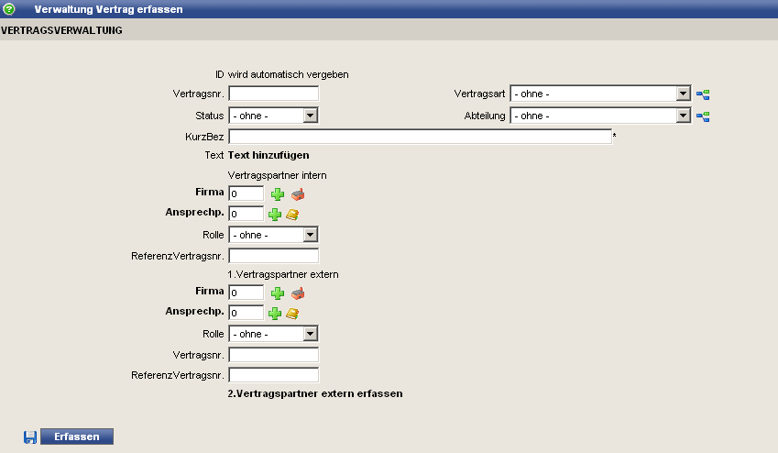The height and width of the screenshot is (453, 778).
Task: Click green plus beside external partner Firma
Action: [x=277, y=293]
